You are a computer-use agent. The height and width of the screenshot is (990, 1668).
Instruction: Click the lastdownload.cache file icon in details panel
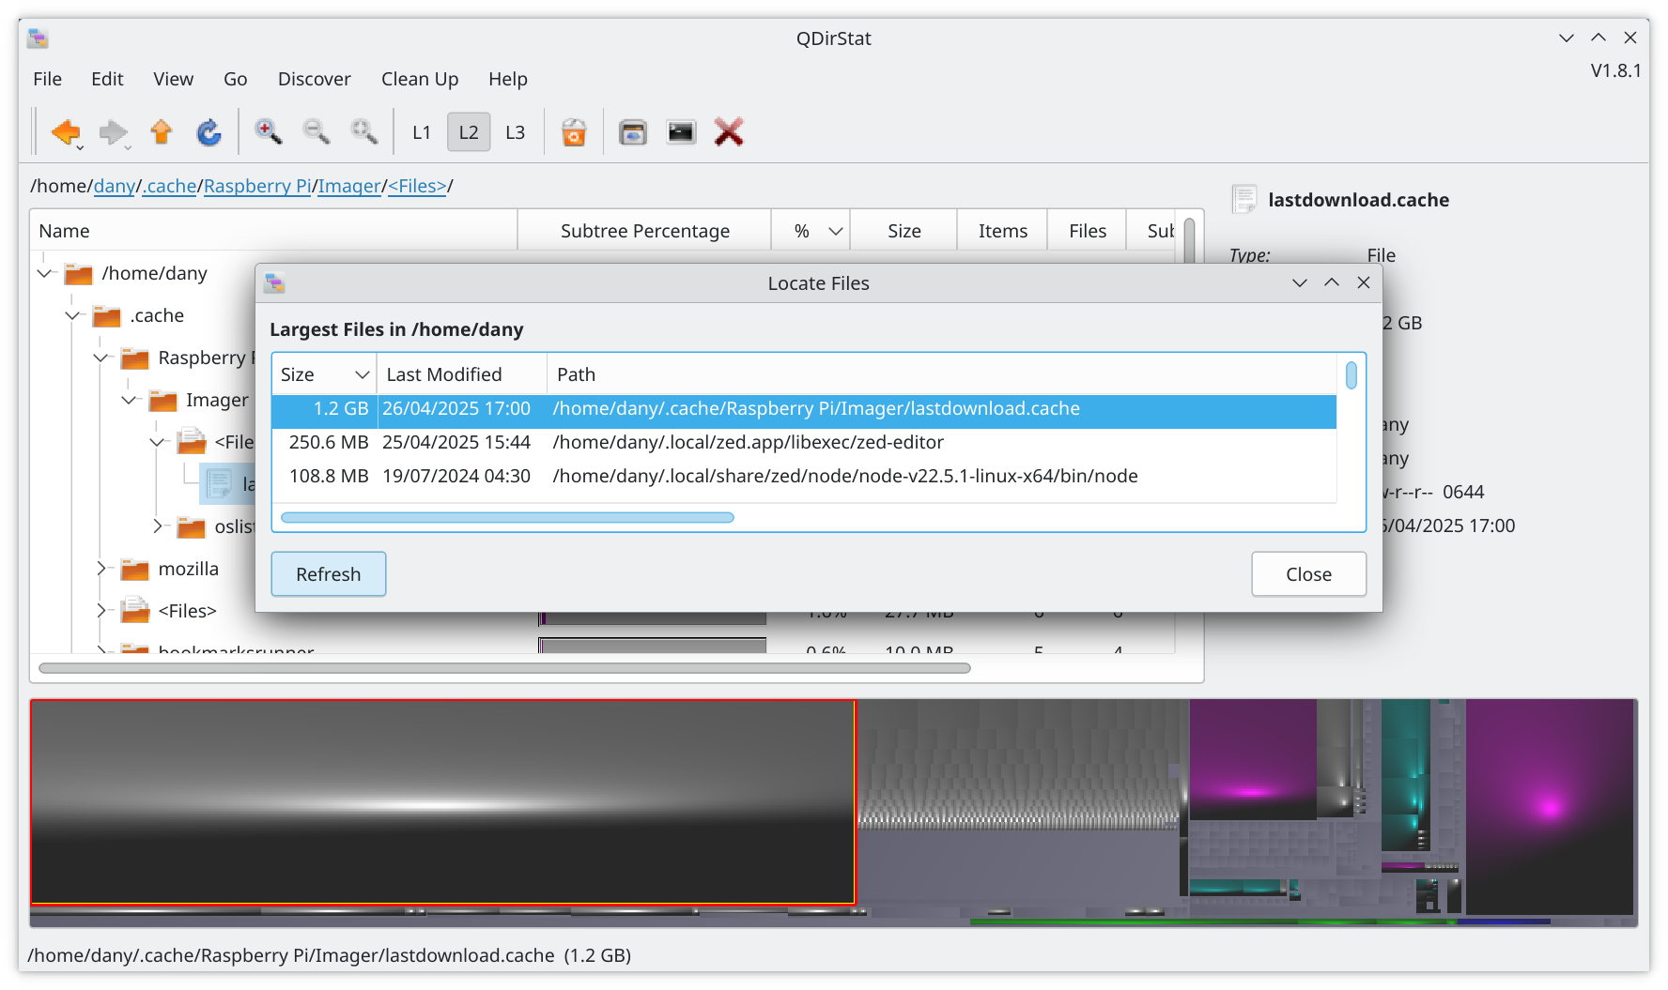(1244, 199)
